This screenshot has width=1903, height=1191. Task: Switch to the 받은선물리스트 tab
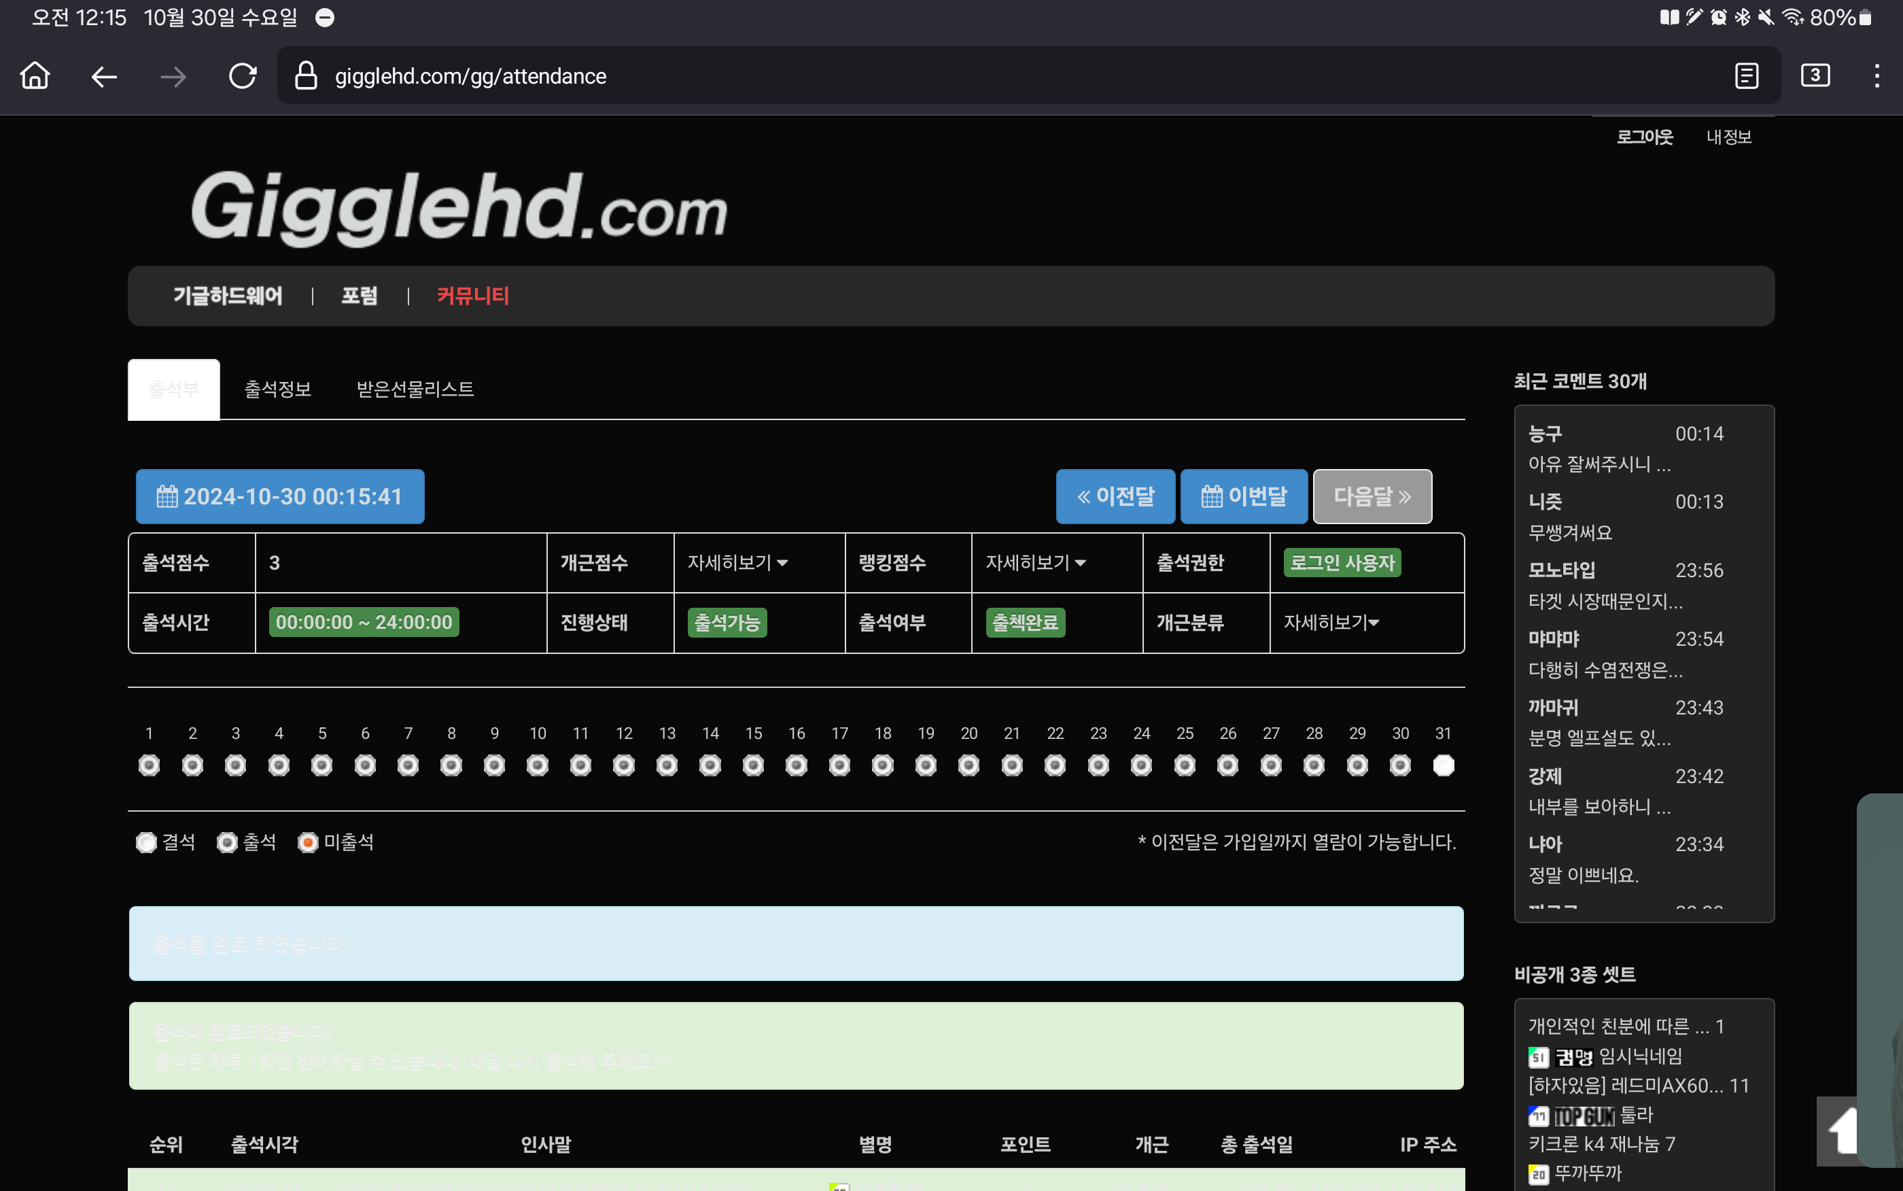tap(415, 389)
